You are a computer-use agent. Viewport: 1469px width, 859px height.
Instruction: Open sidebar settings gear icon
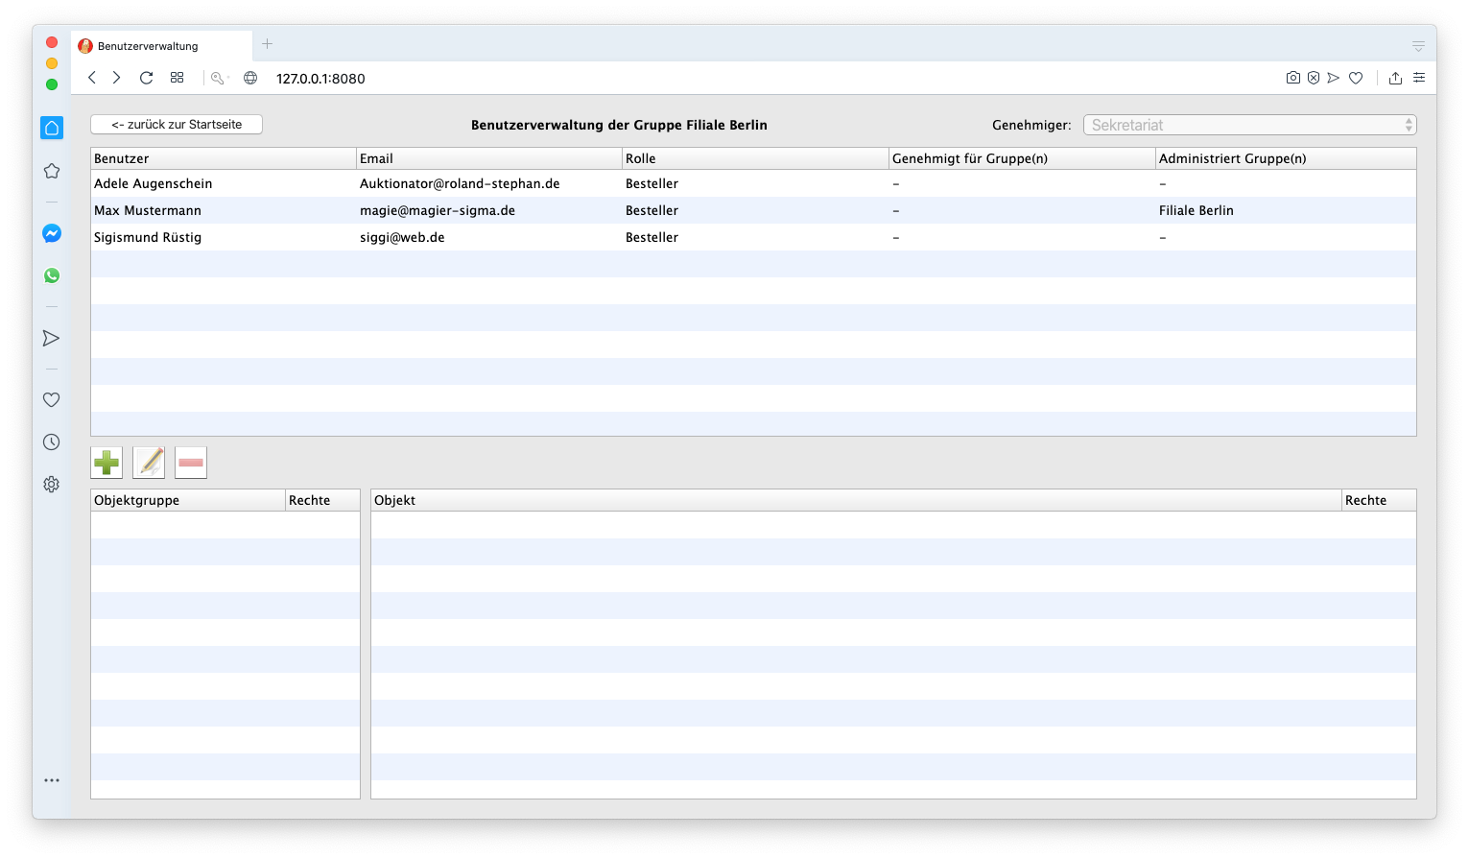[52, 485]
